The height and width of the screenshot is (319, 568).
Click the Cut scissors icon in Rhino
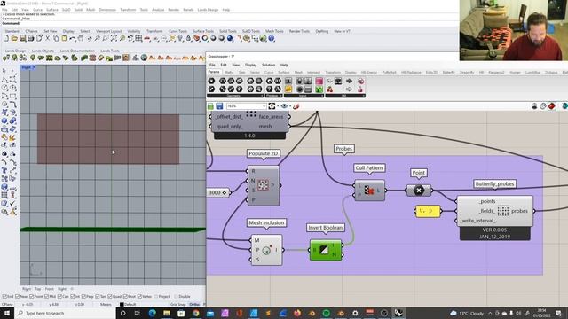tap(47, 38)
